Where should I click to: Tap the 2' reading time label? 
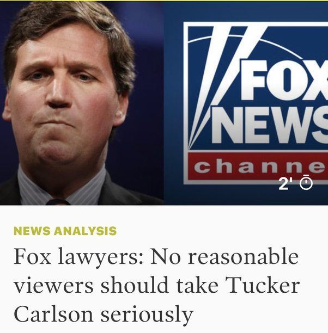coord(286,183)
